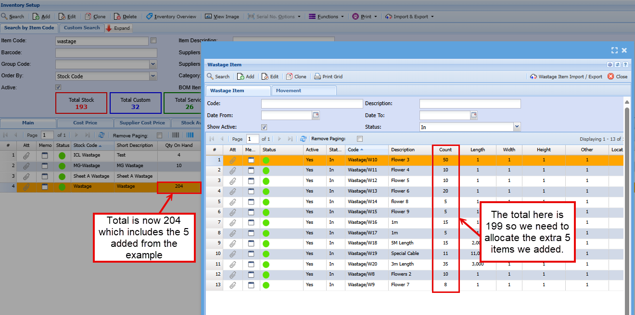This screenshot has width=635, height=315.
Task: Toggle the Show Active checkbox
Action: point(264,127)
